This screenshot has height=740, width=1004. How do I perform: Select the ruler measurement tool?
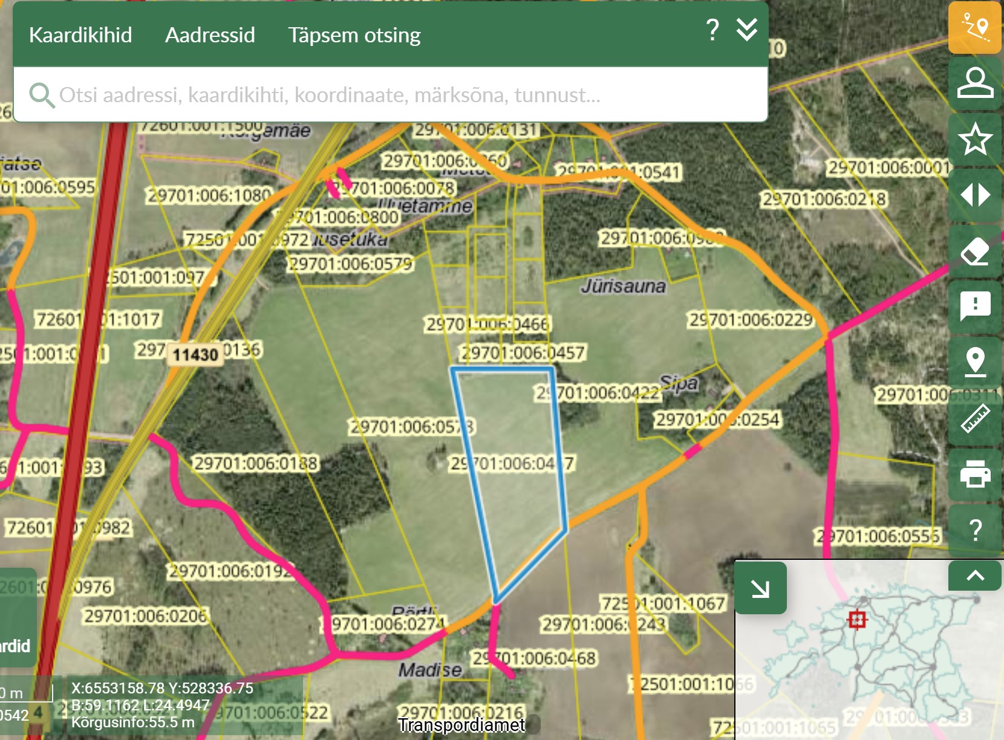coord(974,418)
